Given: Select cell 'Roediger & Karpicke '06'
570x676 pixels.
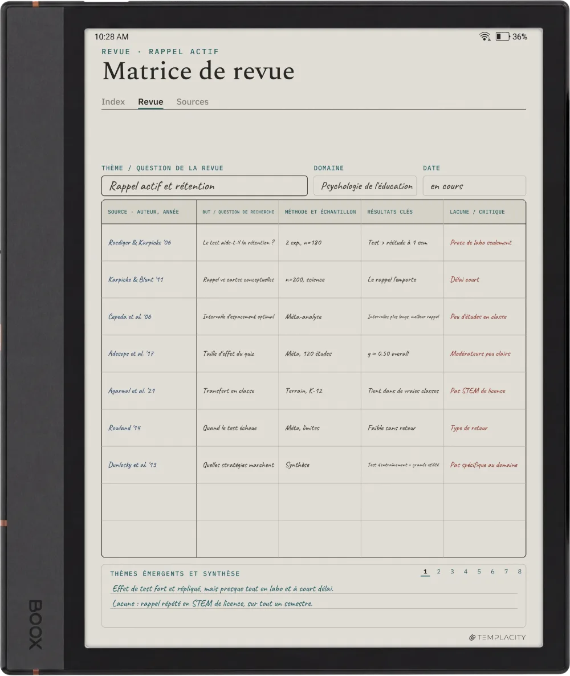Looking at the screenshot, I should (x=149, y=242).
